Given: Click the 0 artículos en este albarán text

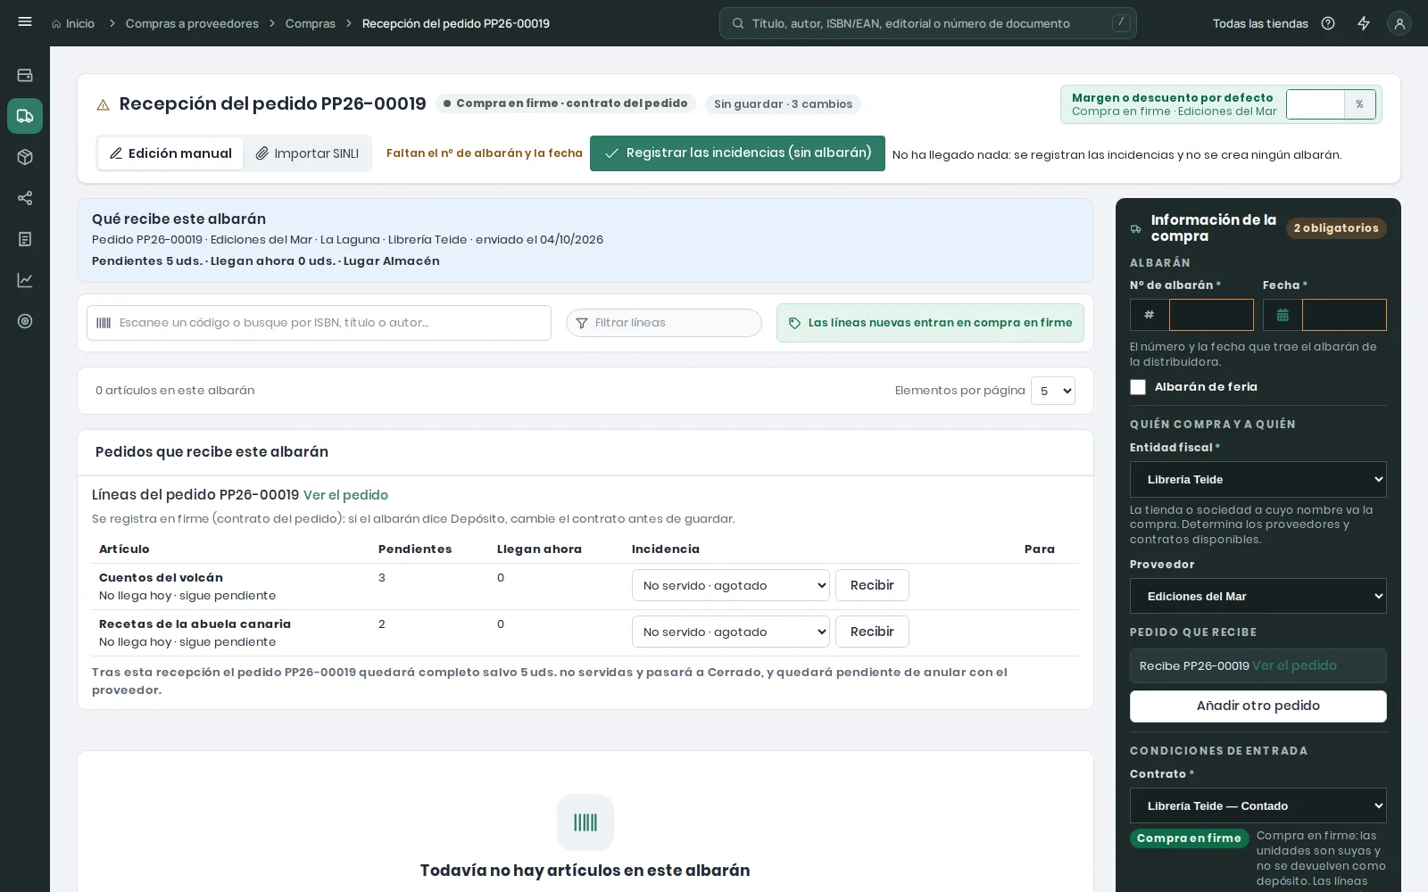Looking at the screenshot, I should pyautogui.click(x=175, y=391).
